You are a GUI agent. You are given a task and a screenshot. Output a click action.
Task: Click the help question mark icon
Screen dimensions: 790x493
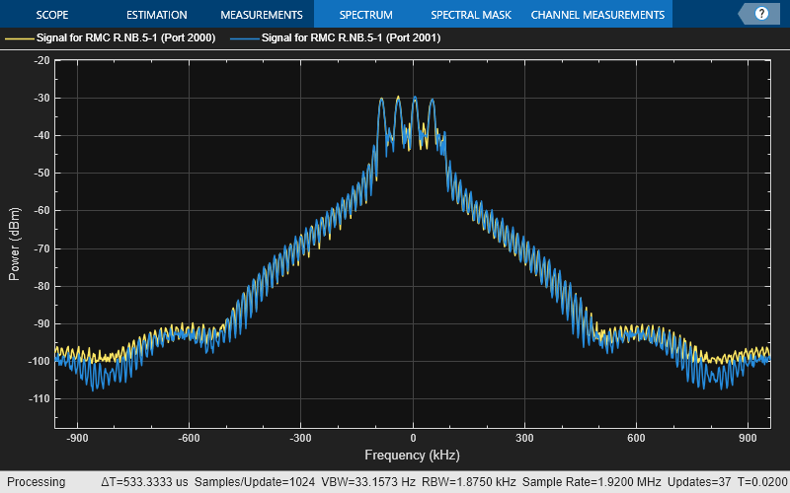pyautogui.click(x=761, y=14)
